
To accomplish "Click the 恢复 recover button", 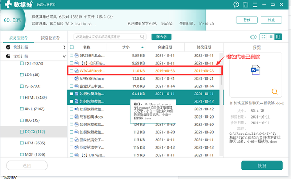I will [x=262, y=165].
